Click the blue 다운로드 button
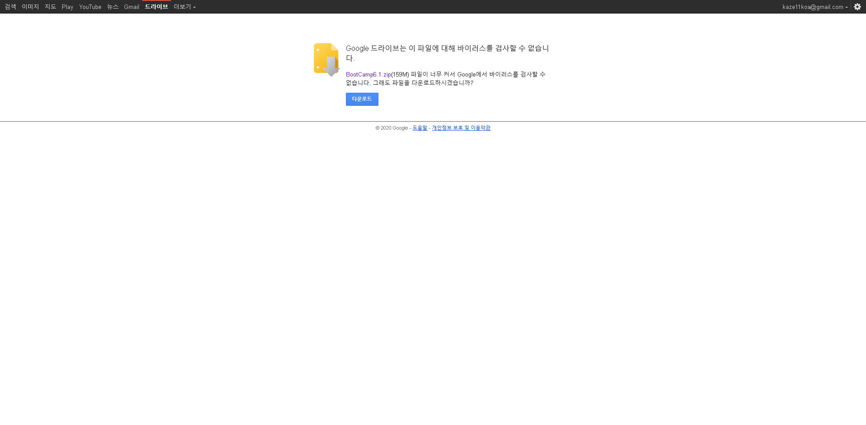The width and height of the screenshot is (866, 425). [x=362, y=99]
